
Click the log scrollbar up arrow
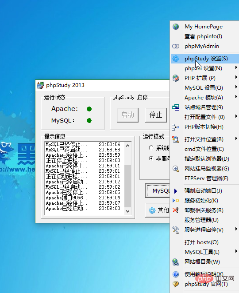click(x=127, y=146)
